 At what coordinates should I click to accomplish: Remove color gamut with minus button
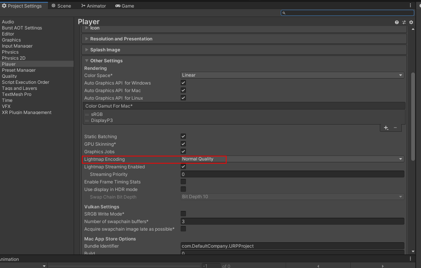pos(395,128)
